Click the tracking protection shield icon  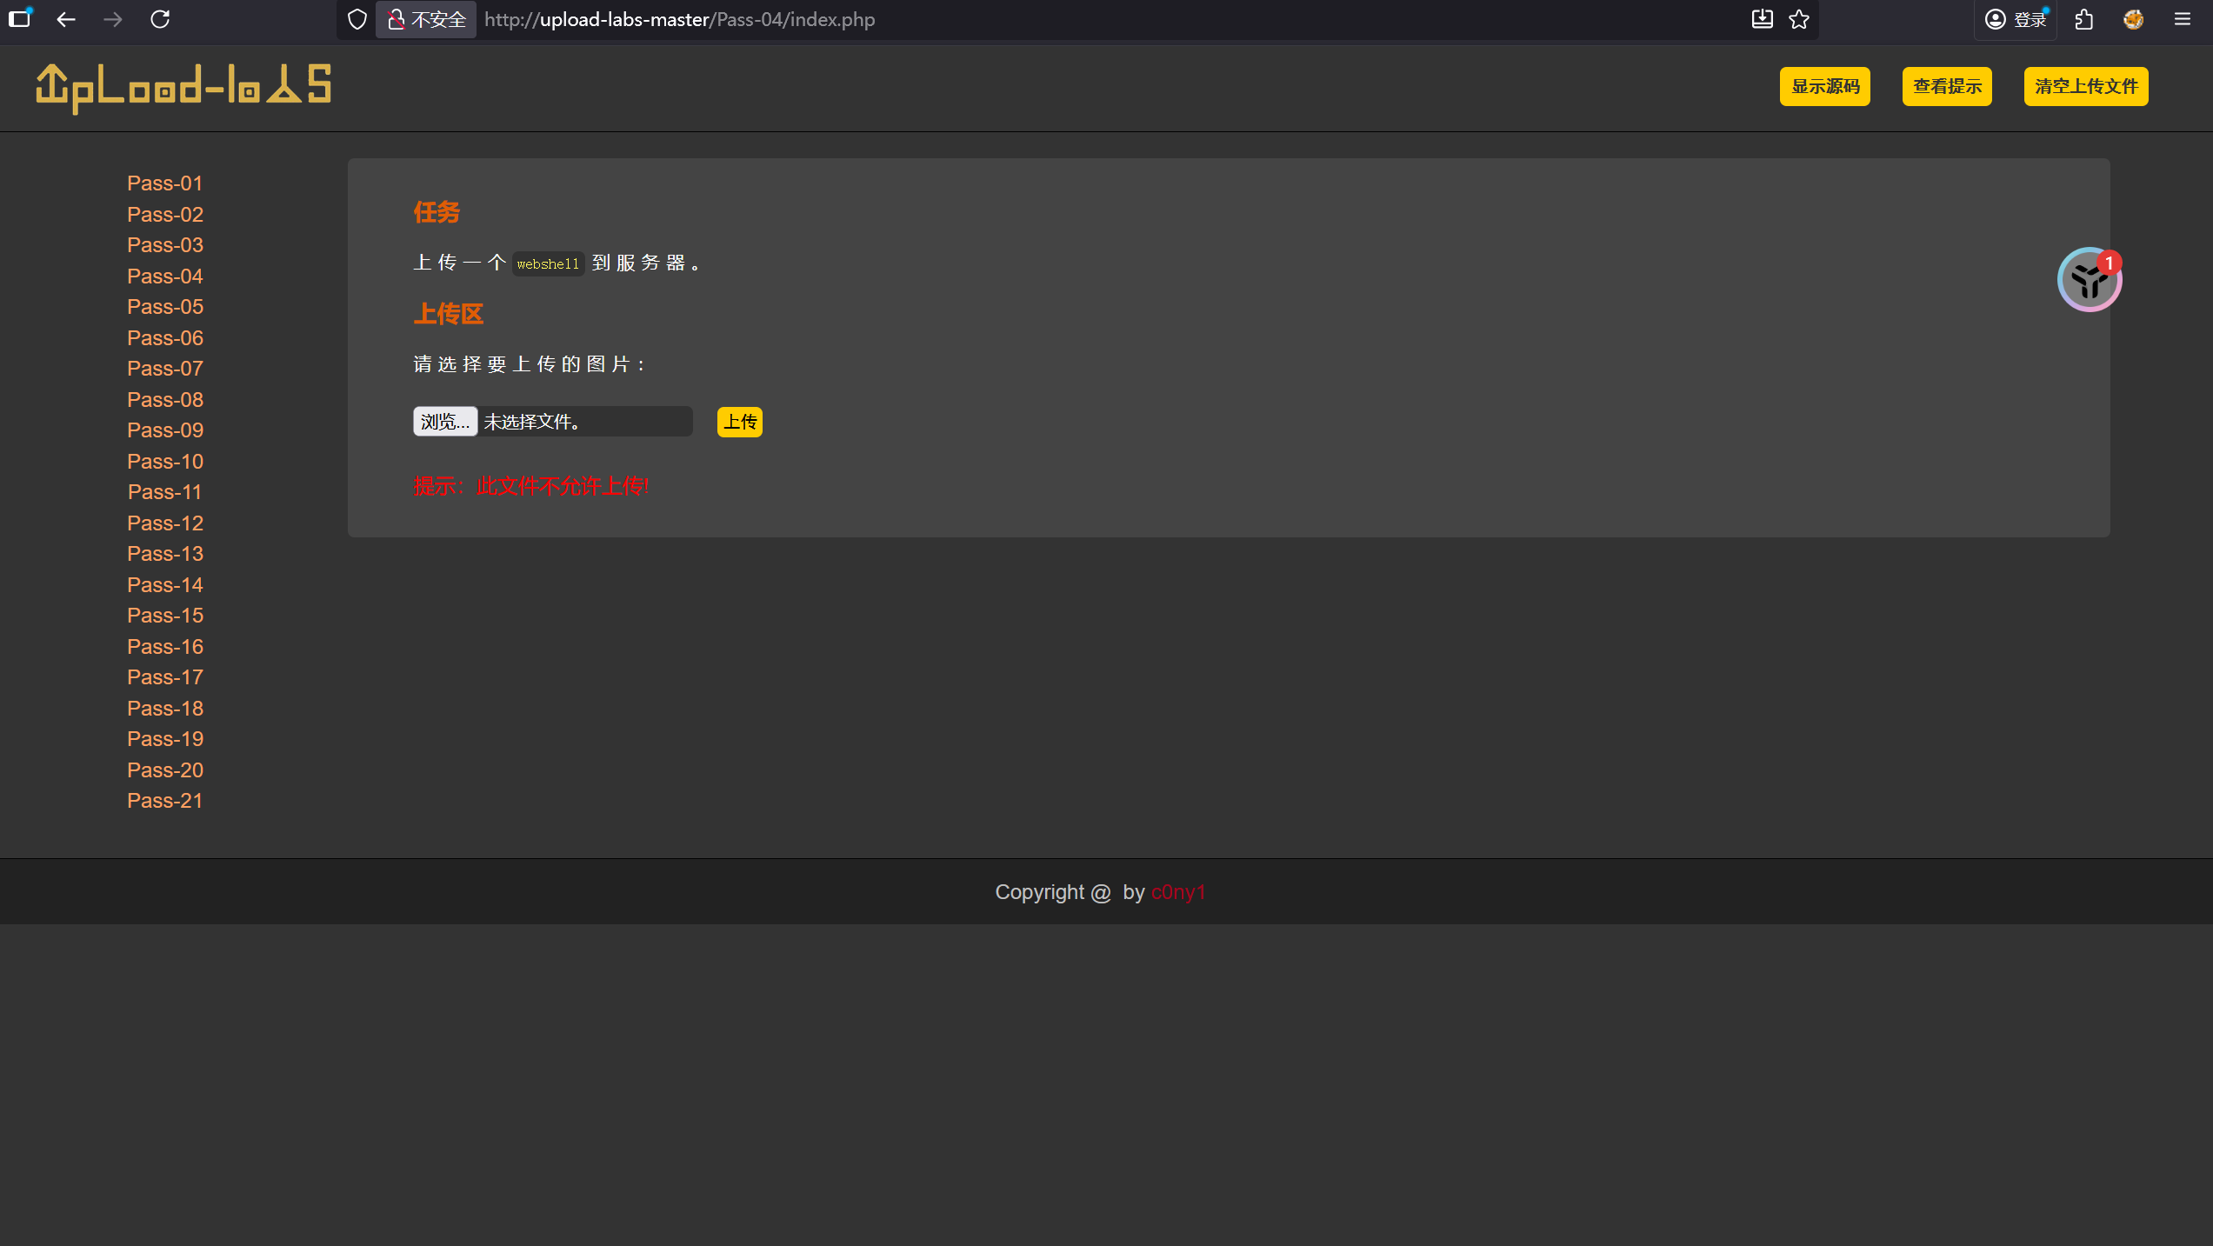point(357,19)
